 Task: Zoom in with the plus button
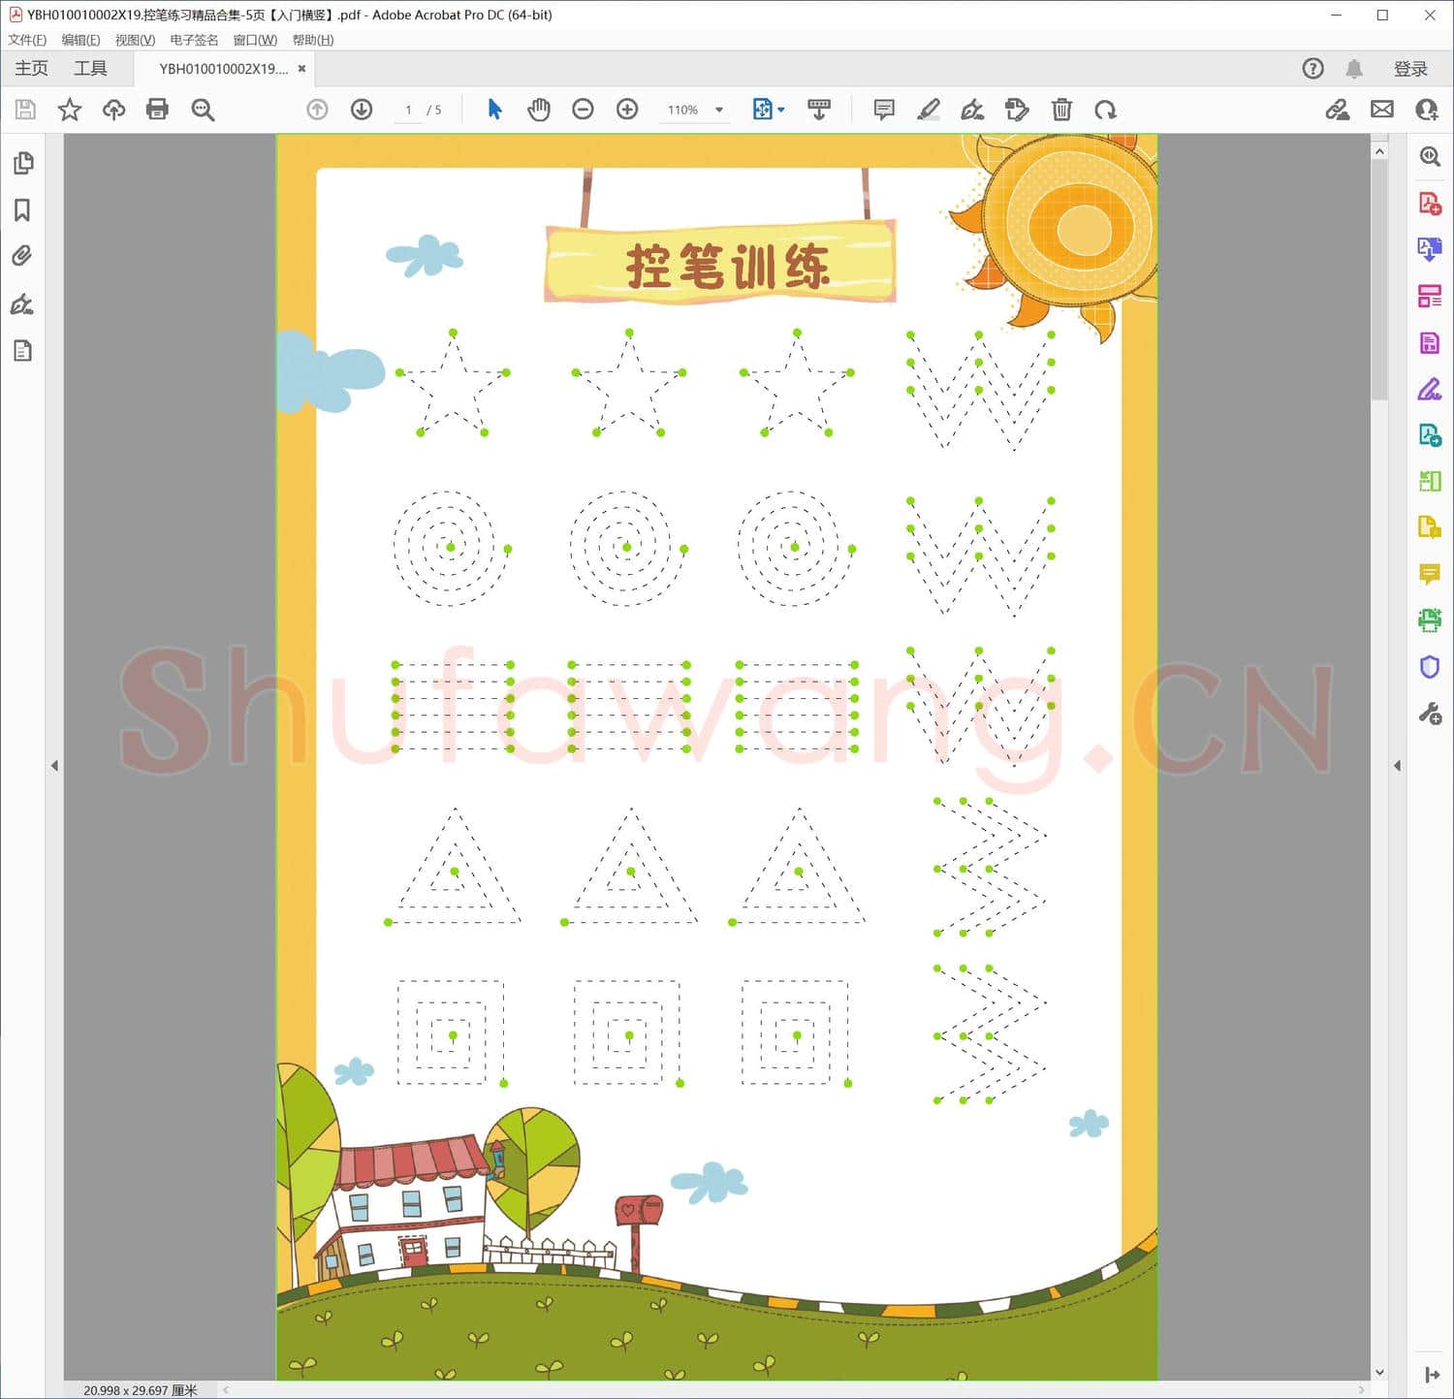pyautogui.click(x=627, y=110)
